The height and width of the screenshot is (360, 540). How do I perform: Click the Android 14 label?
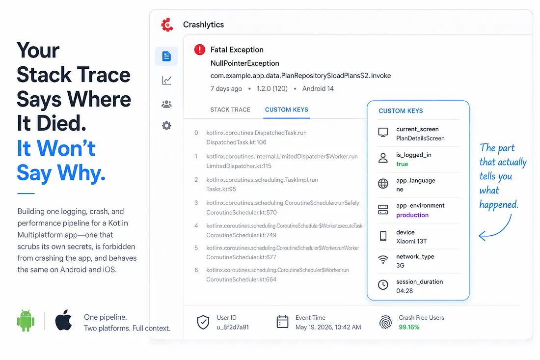tap(318, 88)
